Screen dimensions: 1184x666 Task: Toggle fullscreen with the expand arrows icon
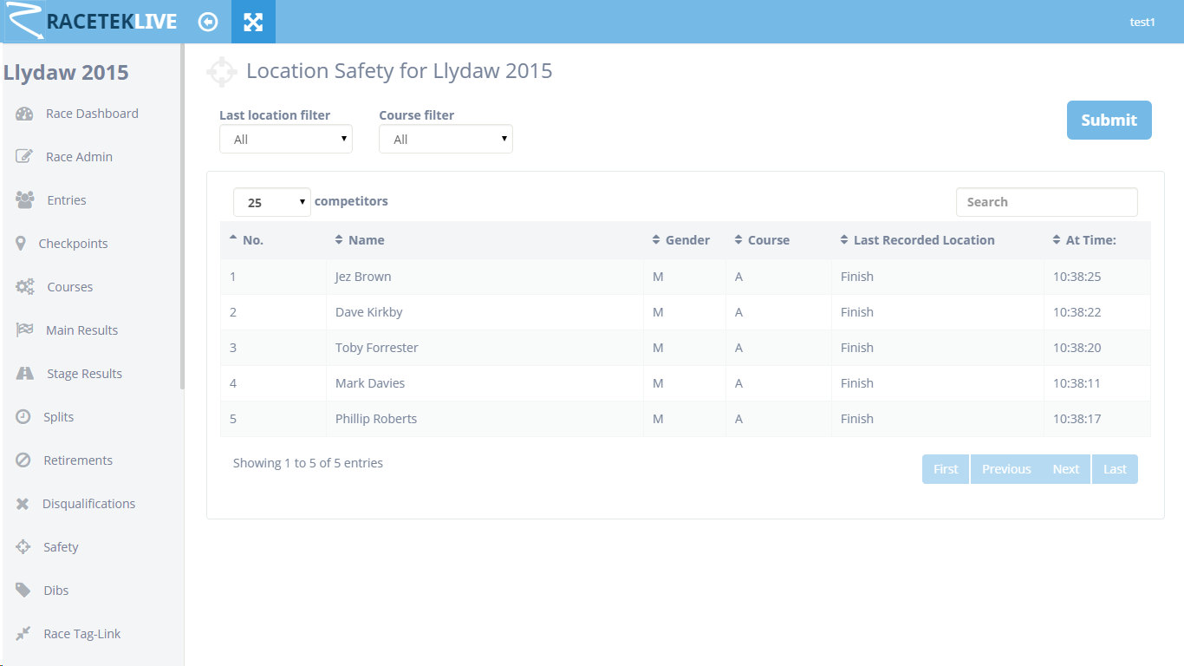point(253,22)
